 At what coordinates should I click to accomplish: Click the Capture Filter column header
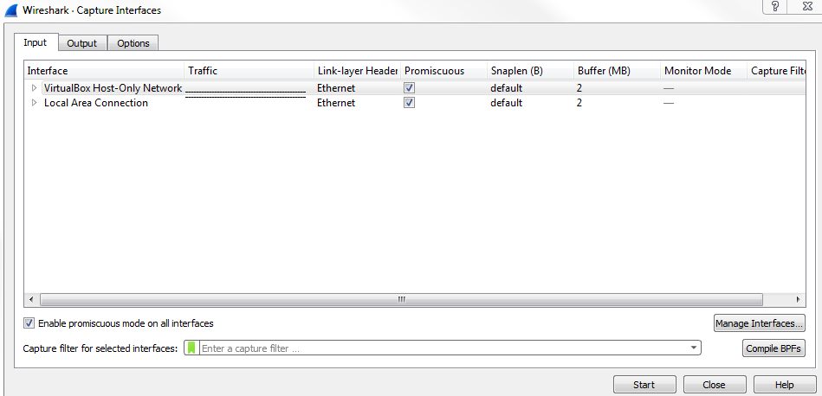pyautogui.click(x=776, y=71)
